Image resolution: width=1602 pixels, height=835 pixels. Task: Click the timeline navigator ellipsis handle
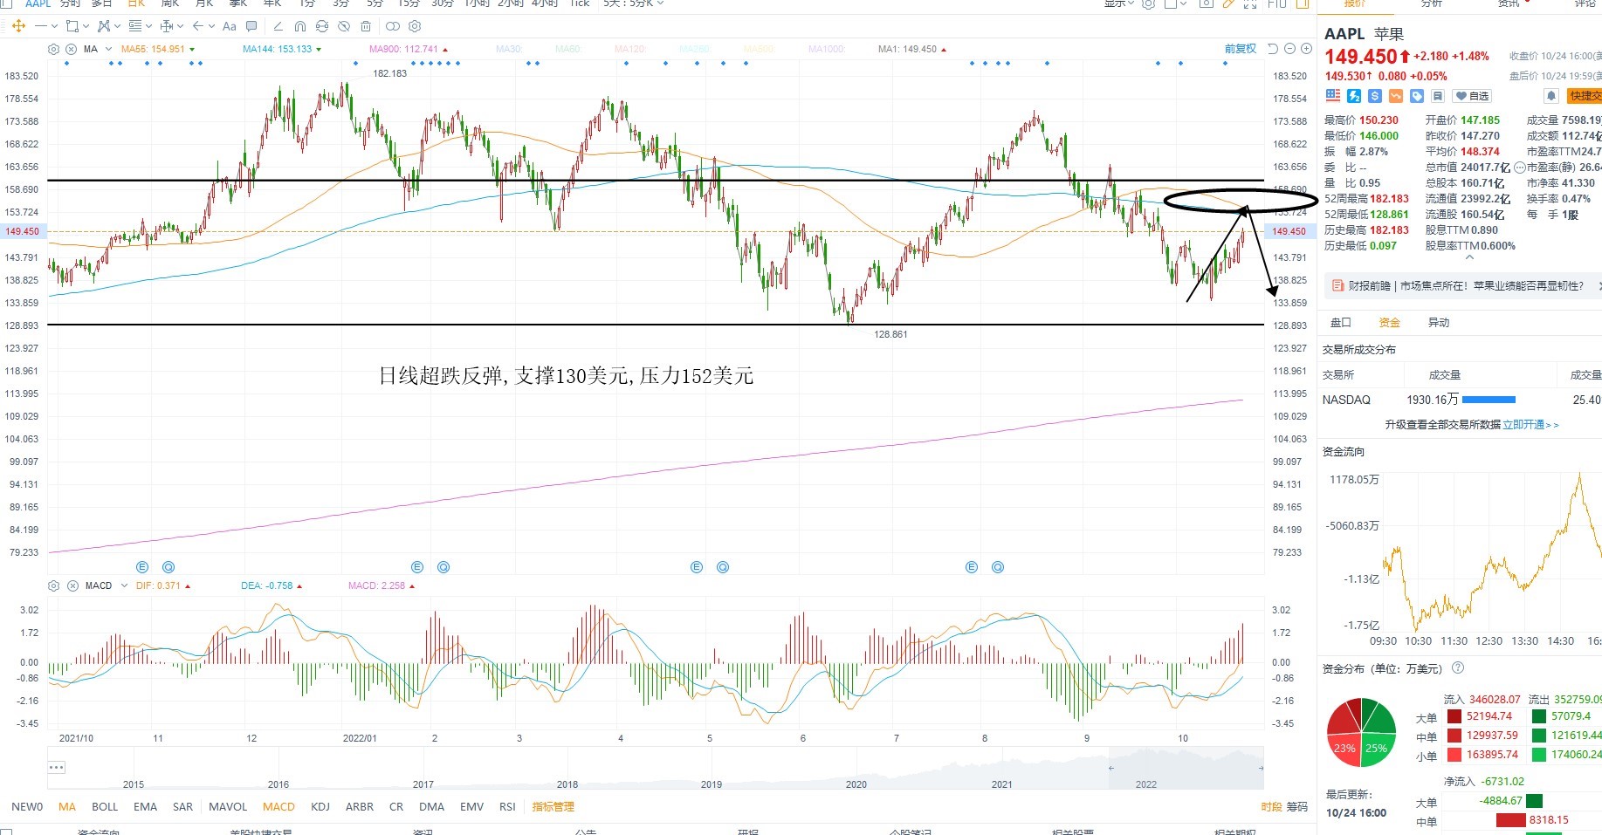(57, 768)
